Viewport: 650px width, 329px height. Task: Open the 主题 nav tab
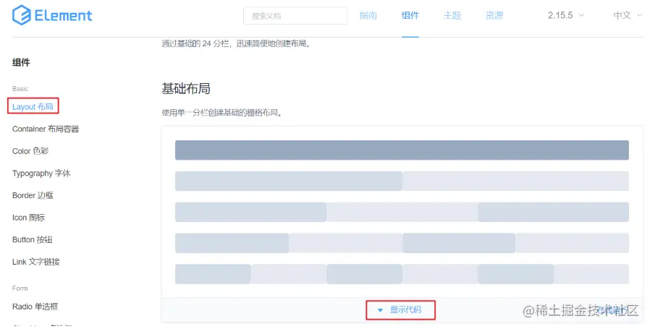(452, 15)
